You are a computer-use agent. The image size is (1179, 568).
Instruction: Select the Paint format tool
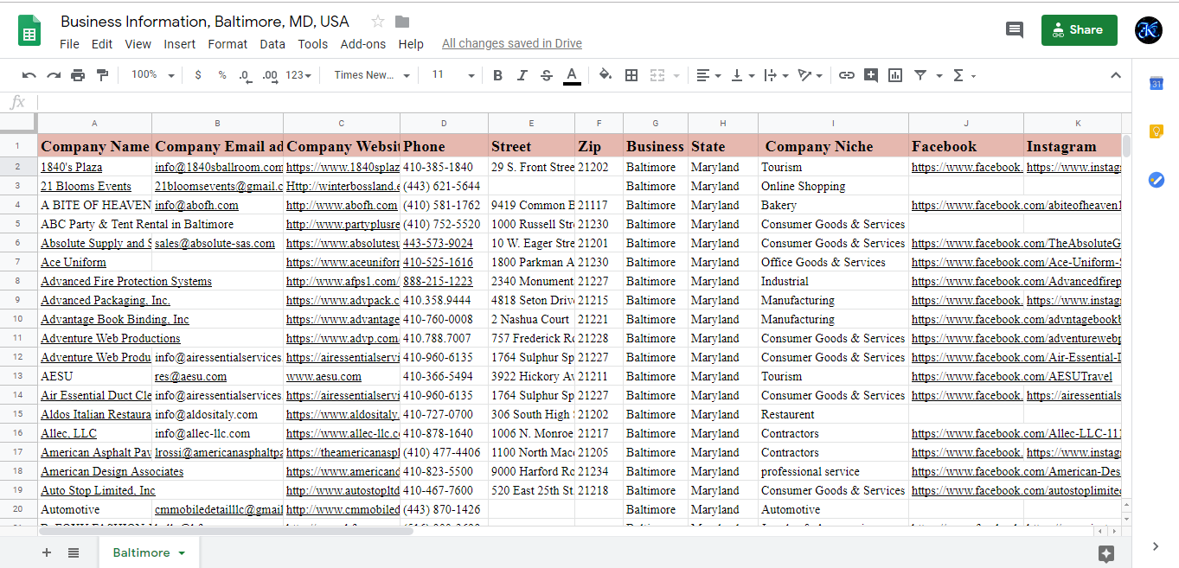(x=103, y=75)
